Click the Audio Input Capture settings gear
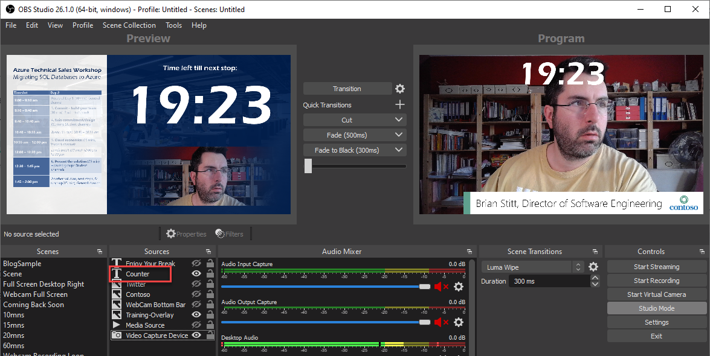 (x=459, y=287)
